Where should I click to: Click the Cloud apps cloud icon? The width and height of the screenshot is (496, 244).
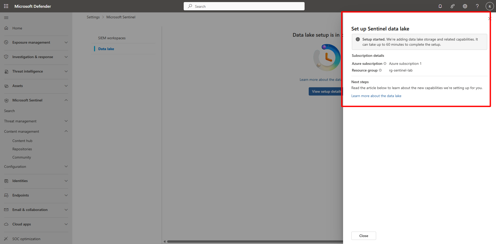[6, 224]
